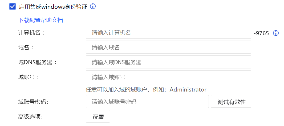The image size is (284, 126).
Task: Click info icon next to -9765 suffix
Action: pos(276,33)
